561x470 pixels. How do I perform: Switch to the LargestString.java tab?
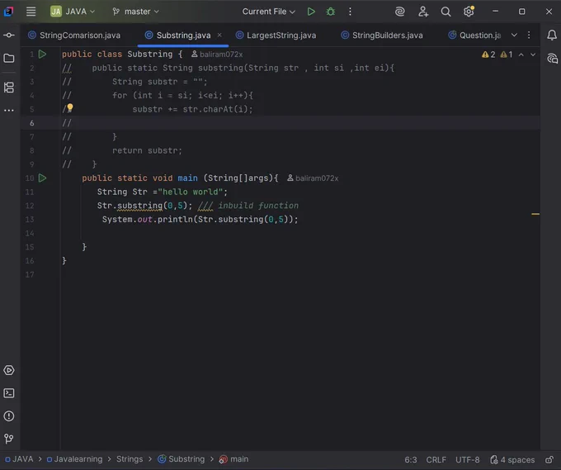(x=276, y=36)
